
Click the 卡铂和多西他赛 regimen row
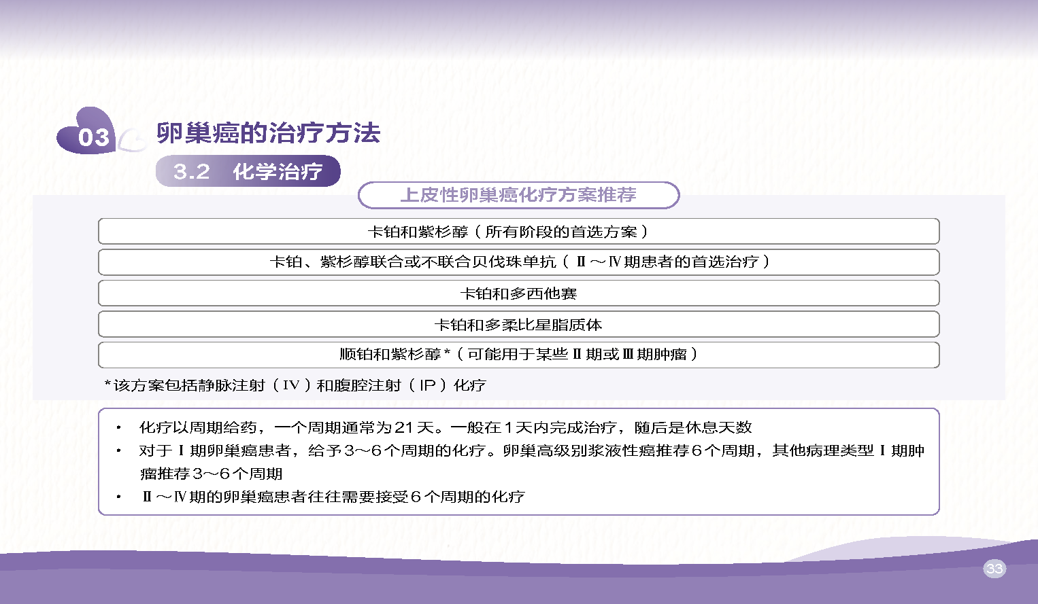point(518,294)
